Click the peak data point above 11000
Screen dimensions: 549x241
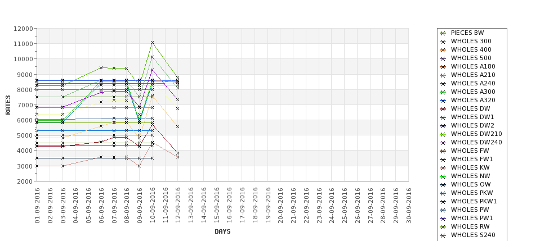pyautogui.click(x=152, y=43)
